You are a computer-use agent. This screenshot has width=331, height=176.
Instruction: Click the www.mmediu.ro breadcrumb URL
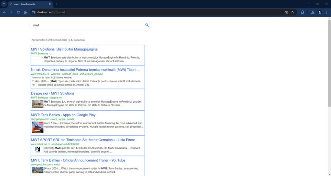point(67,74)
